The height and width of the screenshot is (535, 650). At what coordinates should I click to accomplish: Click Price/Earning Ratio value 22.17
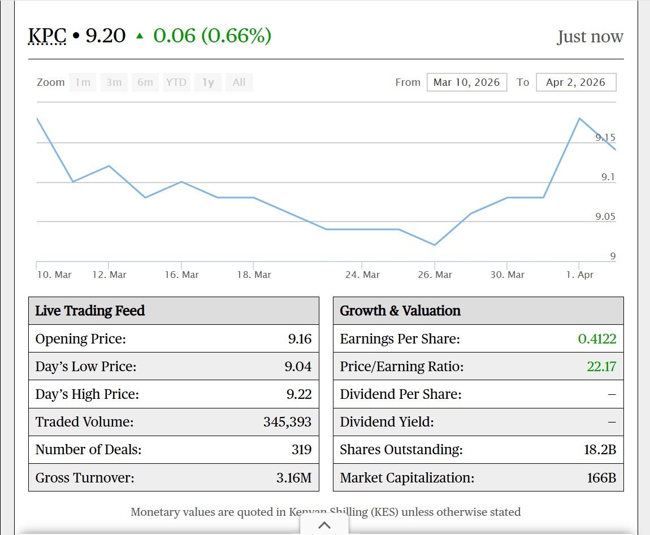[x=601, y=366]
